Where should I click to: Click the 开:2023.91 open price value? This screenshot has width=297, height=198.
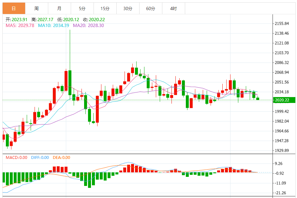(17, 20)
